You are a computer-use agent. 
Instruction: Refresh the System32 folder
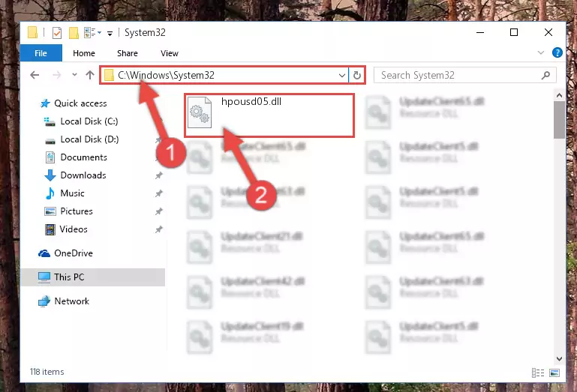point(357,76)
